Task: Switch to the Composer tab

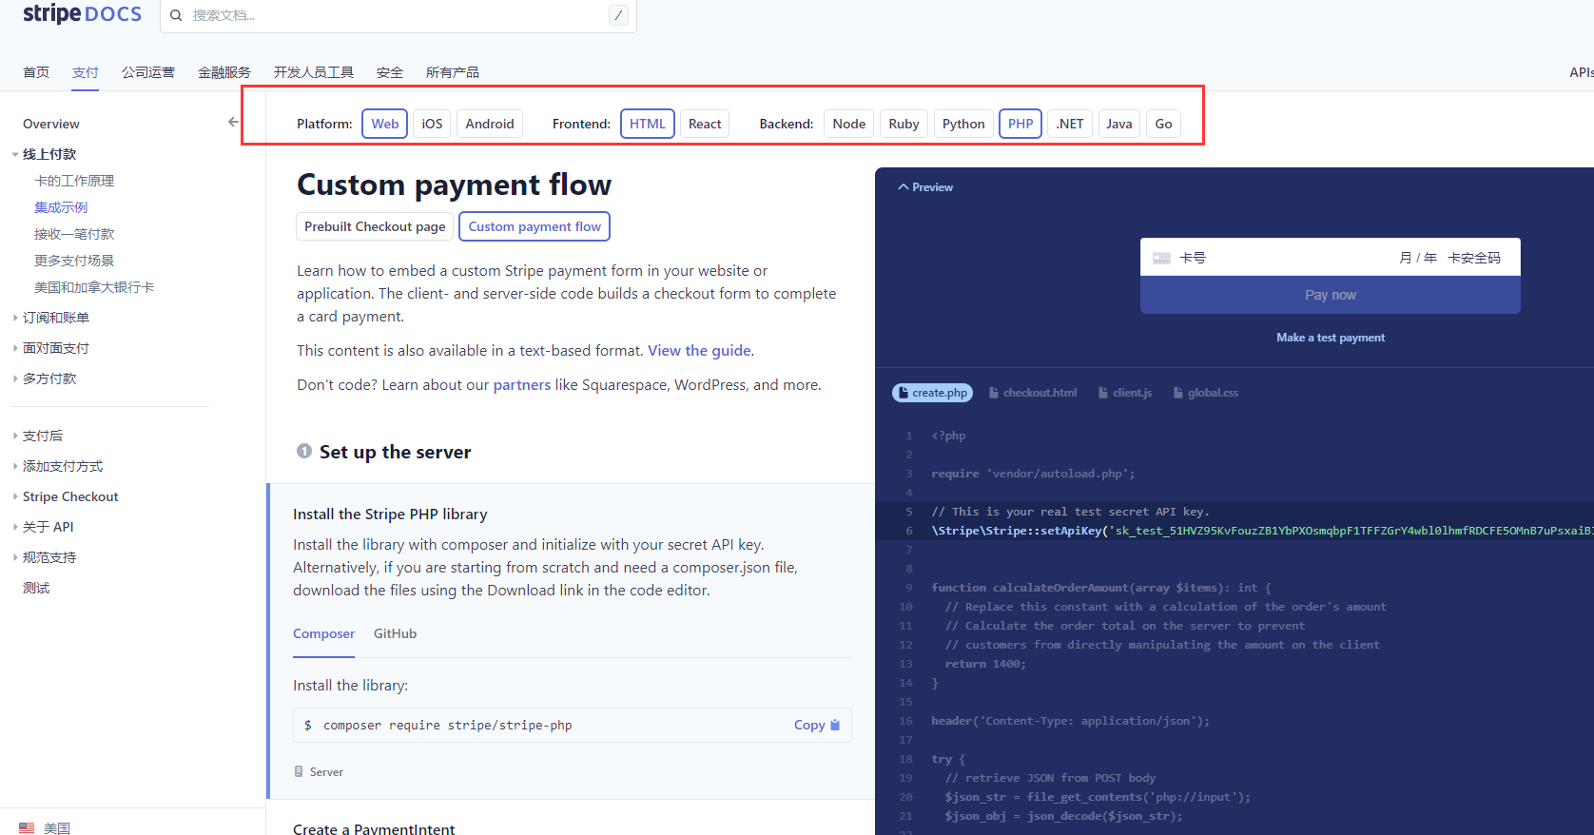Action: pos(323,634)
